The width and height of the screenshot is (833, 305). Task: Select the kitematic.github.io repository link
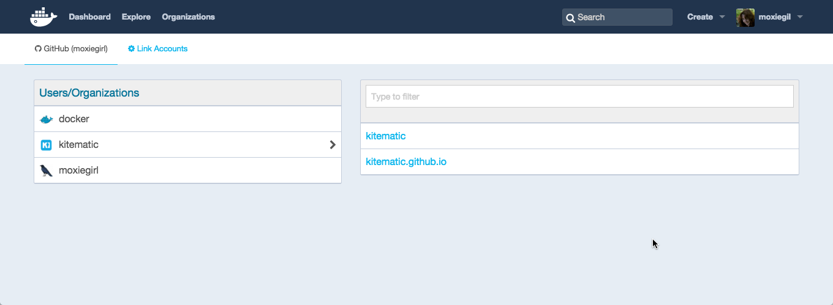(406, 162)
